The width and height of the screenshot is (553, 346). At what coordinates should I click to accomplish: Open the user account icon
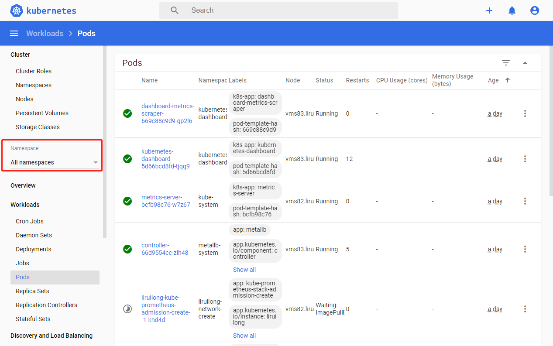(535, 11)
